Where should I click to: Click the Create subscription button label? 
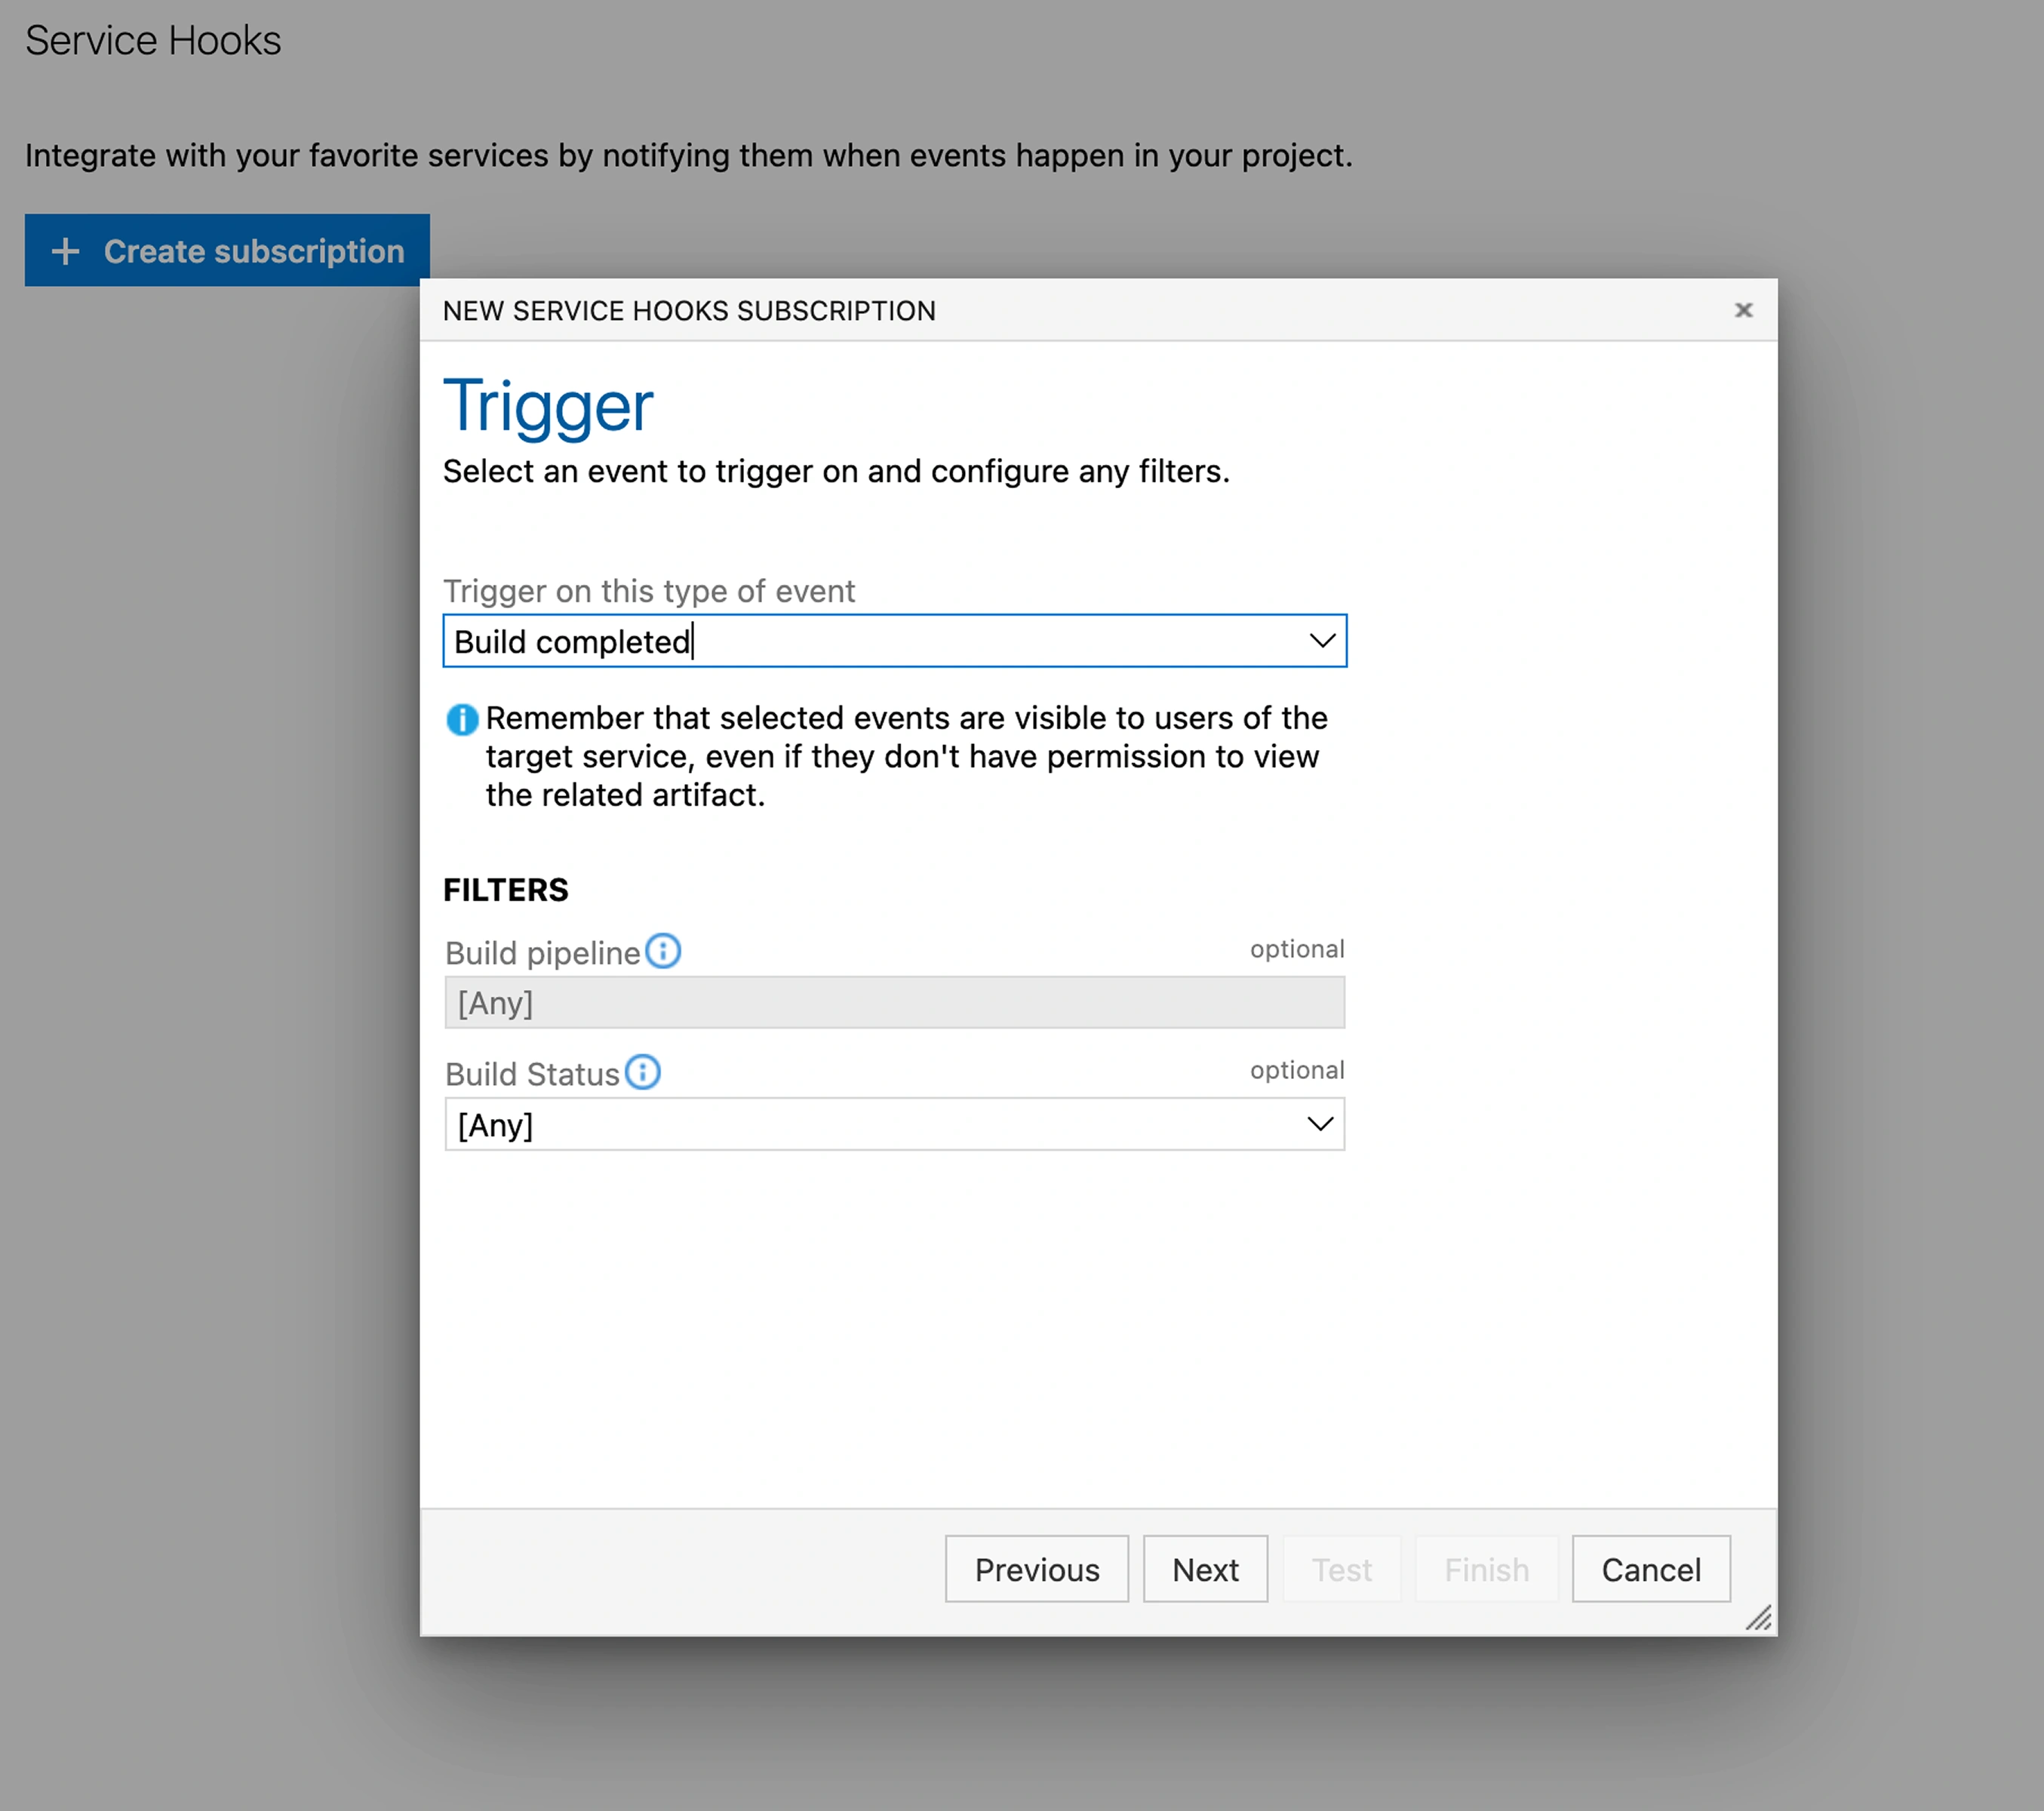click(x=254, y=251)
